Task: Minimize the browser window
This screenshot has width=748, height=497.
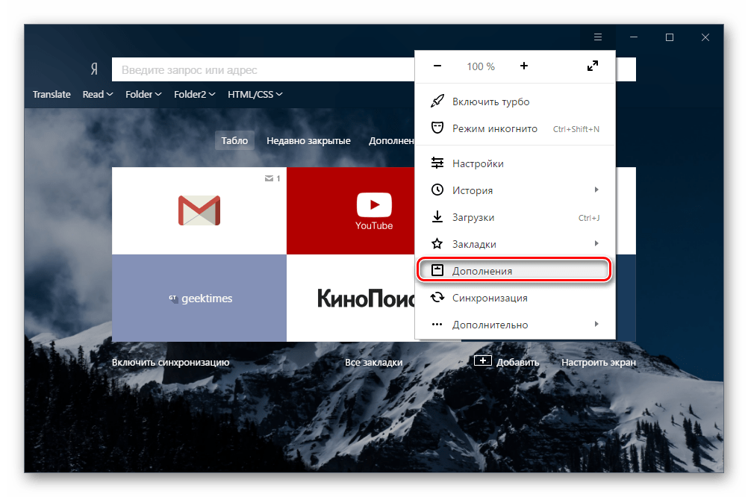Action: pyautogui.click(x=634, y=37)
